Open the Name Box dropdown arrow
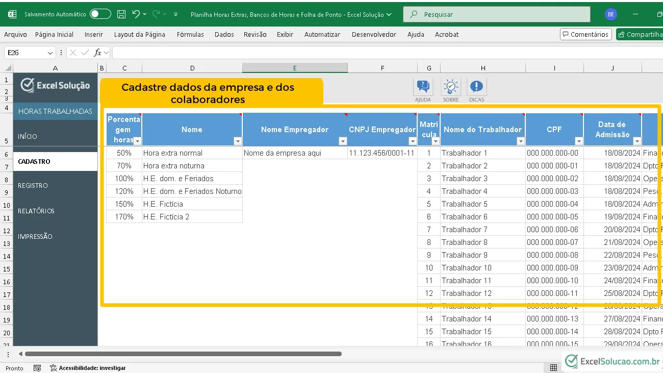Screen dimensions: 663x373 click(50, 53)
